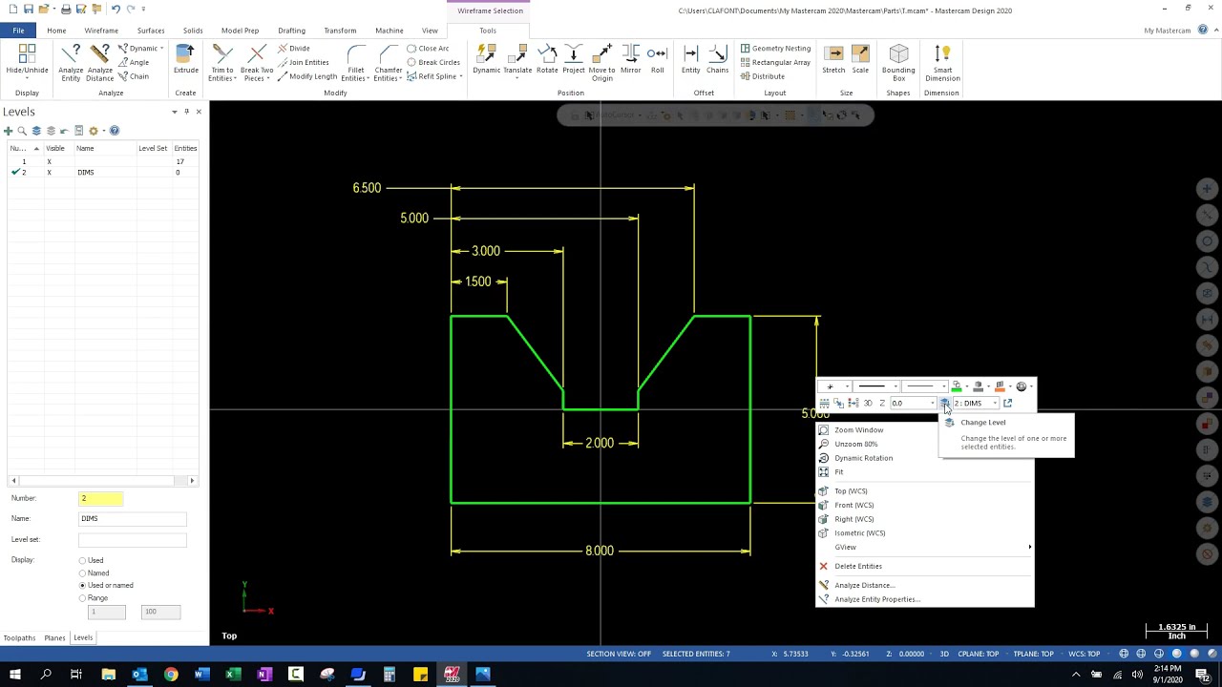Click the Analyze Entity tool
1222x687 pixels.
click(x=71, y=62)
